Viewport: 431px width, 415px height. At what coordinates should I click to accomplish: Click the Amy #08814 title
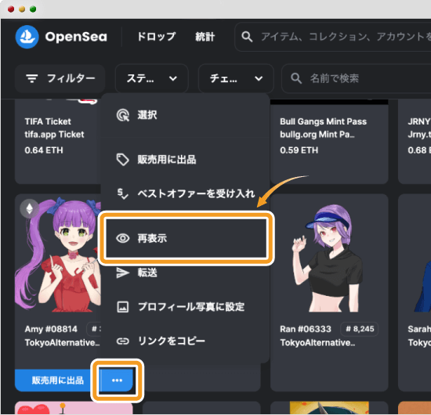(x=51, y=329)
